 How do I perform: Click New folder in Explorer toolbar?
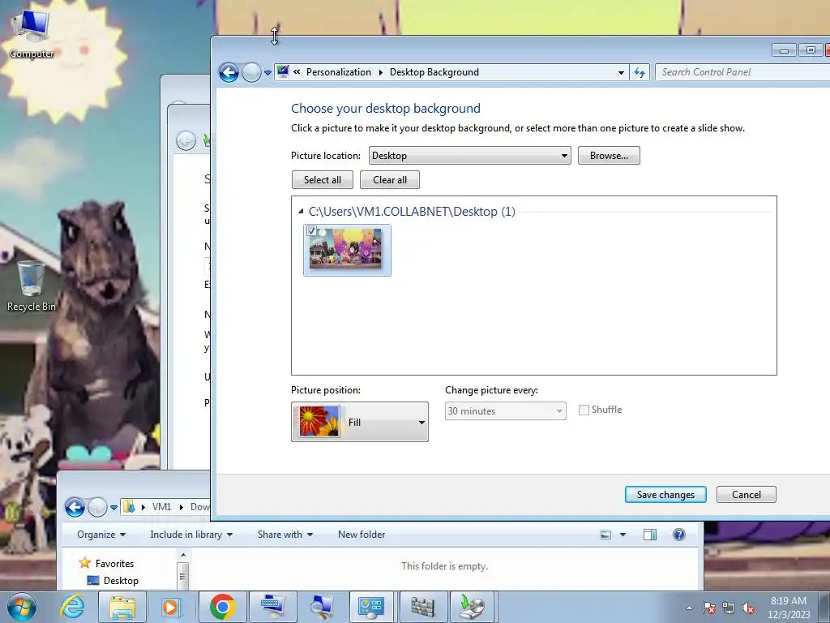tap(362, 535)
